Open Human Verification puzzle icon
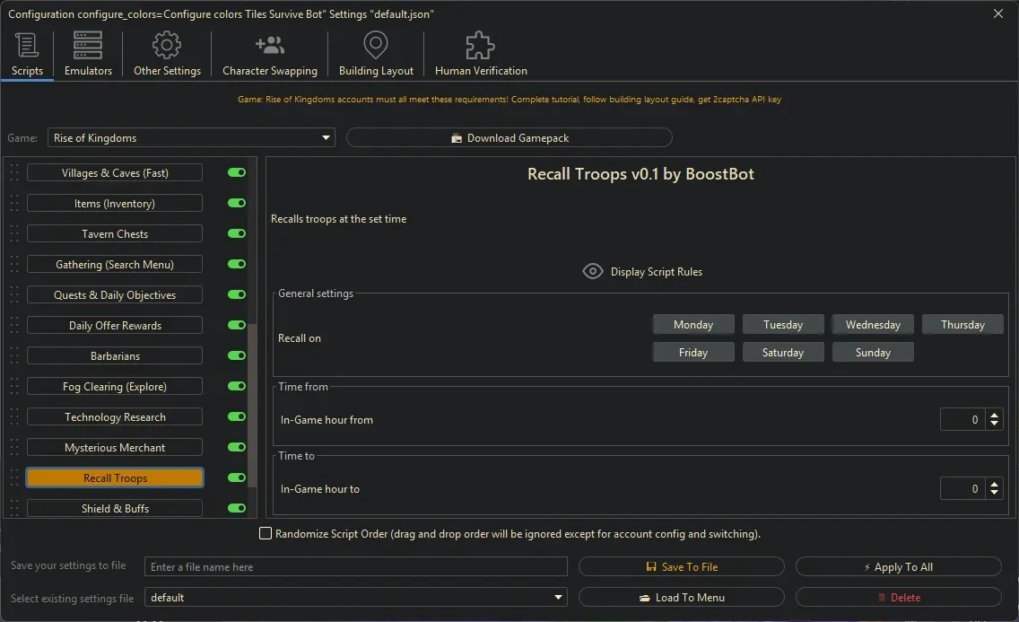Viewport: 1019px width, 622px height. [x=481, y=45]
